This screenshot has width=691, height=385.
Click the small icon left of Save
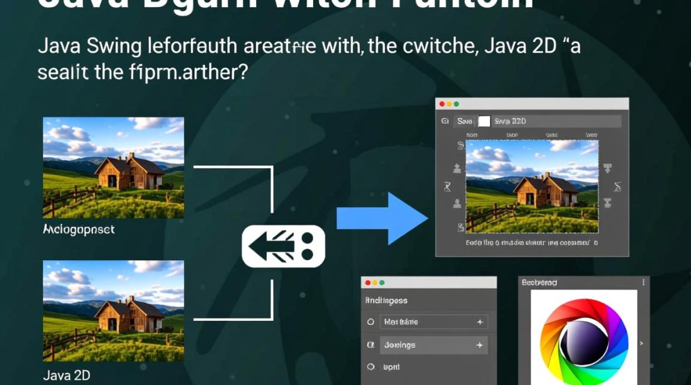(445, 122)
